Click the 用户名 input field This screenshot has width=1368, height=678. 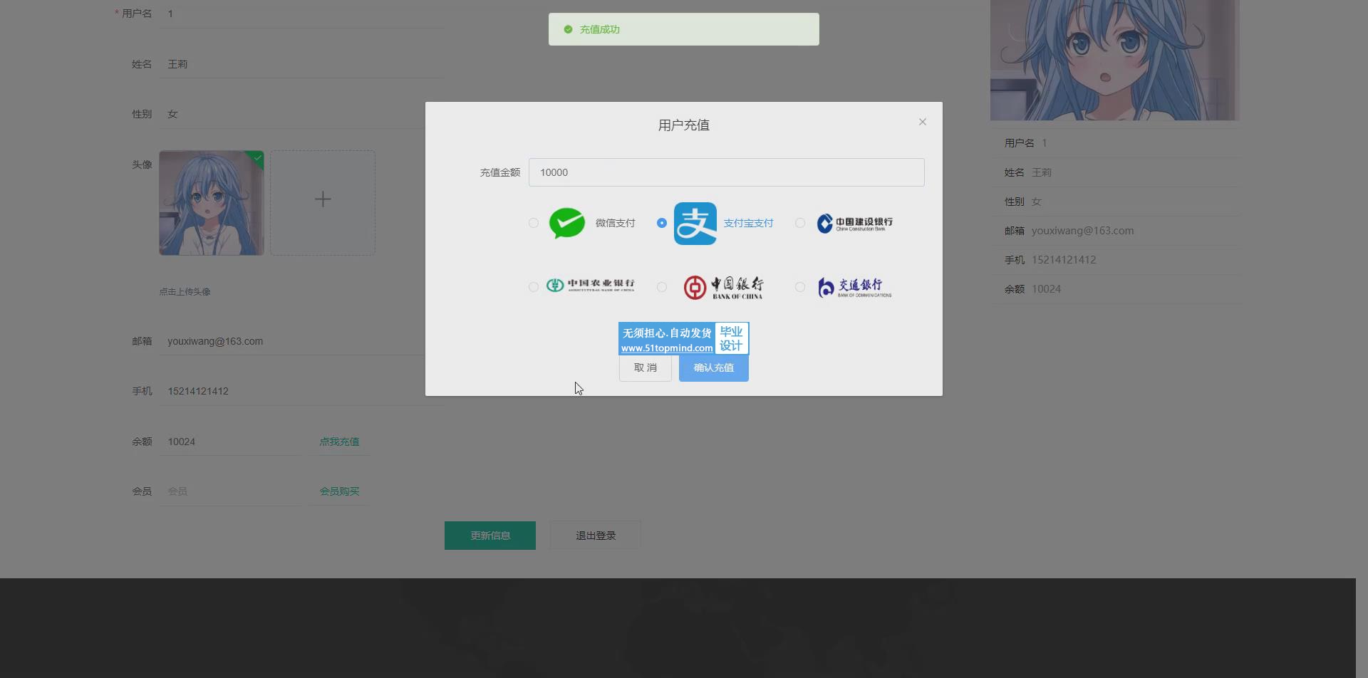click(302, 14)
